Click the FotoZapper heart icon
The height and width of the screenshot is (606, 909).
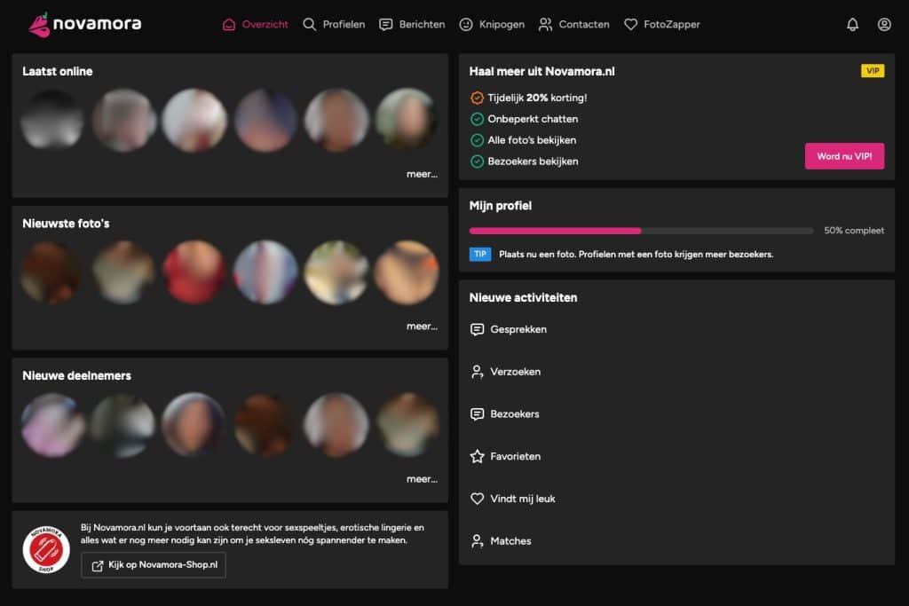(631, 24)
